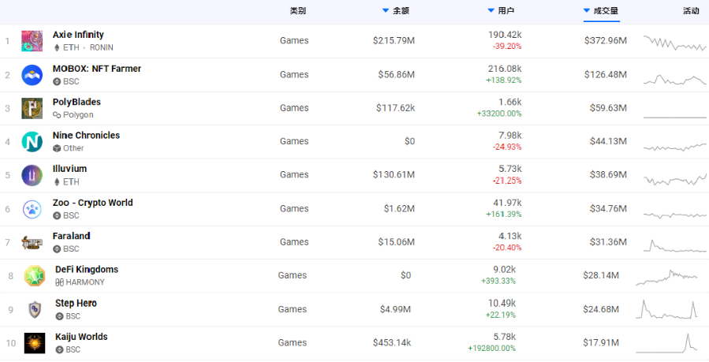Sort by 用户 users column header
The image size is (709, 362).
[x=501, y=11]
